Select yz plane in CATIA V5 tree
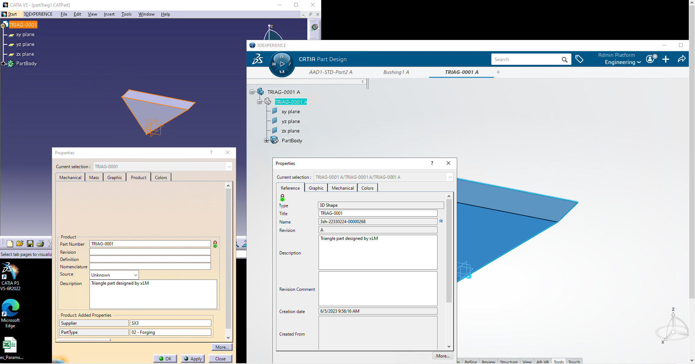 click(25, 44)
